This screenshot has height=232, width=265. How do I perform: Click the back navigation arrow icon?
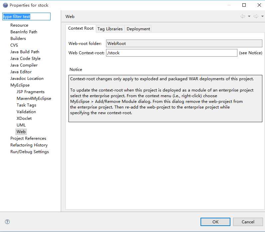point(243,16)
